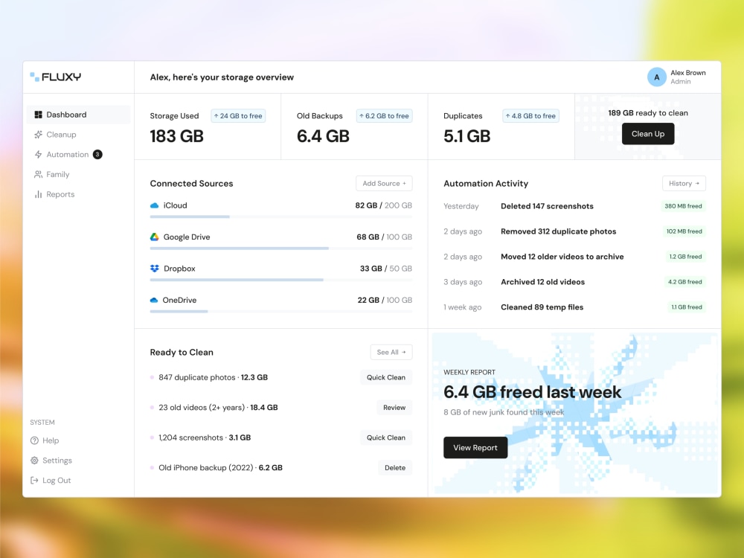This screenshot has width=744, height=558.
Task: Click the Log Out arrow icon
Action: tap(34, 480)
